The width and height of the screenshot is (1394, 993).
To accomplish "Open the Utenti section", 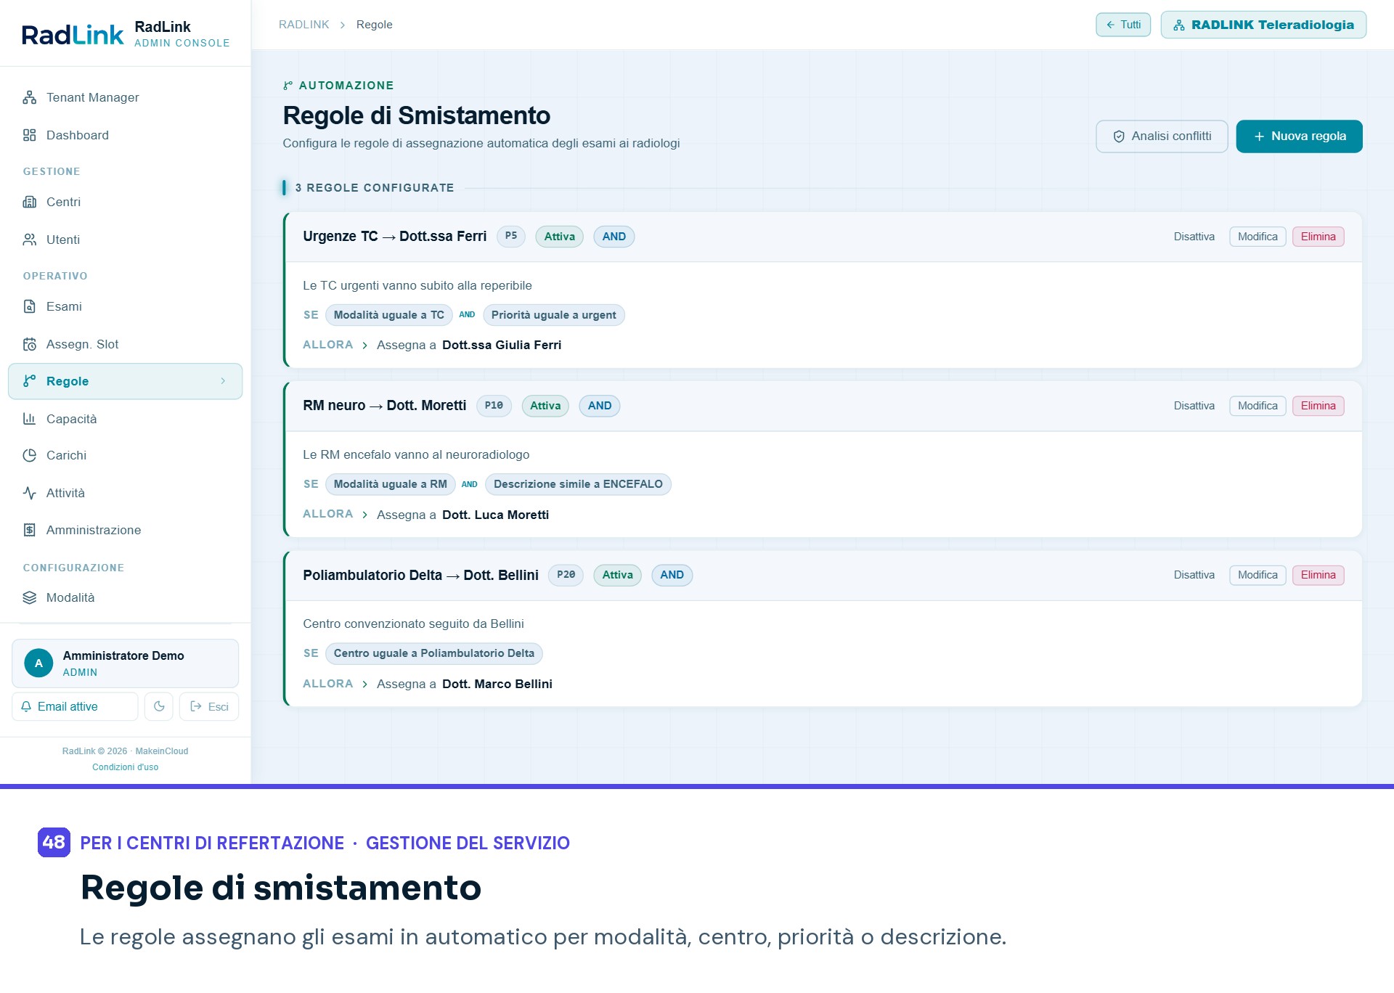I will (125, 240).
